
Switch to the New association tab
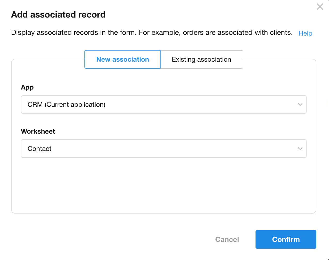click(123, 59)
